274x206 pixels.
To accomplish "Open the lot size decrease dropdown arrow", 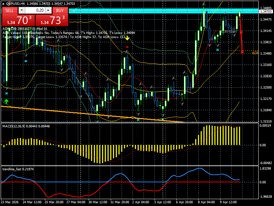I will click(21, 11).
